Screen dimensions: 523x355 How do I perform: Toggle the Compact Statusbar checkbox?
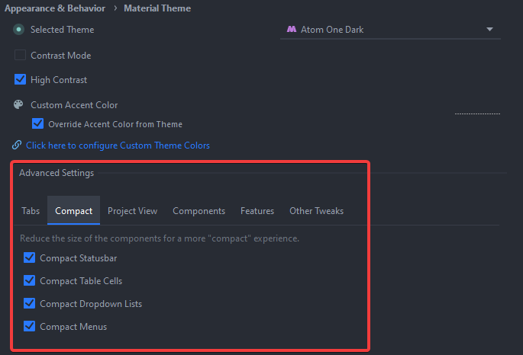pos(30,258)
